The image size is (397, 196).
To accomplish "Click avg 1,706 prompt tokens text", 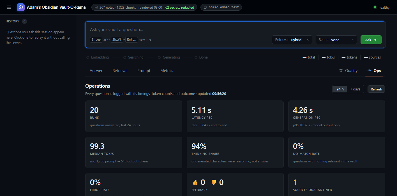I will coord(119,161).
